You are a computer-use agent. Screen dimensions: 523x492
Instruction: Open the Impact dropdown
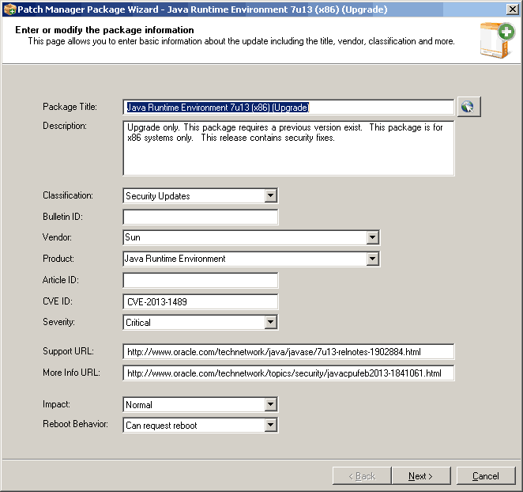click(270, 404)
